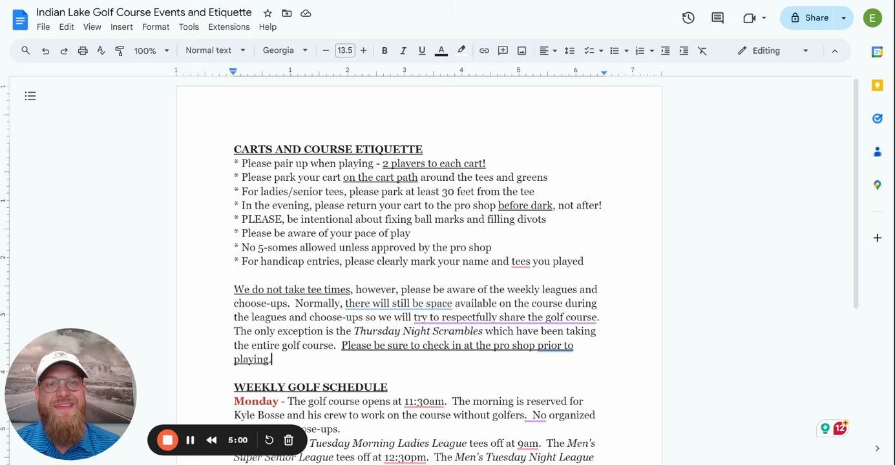Click the Share button
The image size is (895, 465).
tap(808, 18)
